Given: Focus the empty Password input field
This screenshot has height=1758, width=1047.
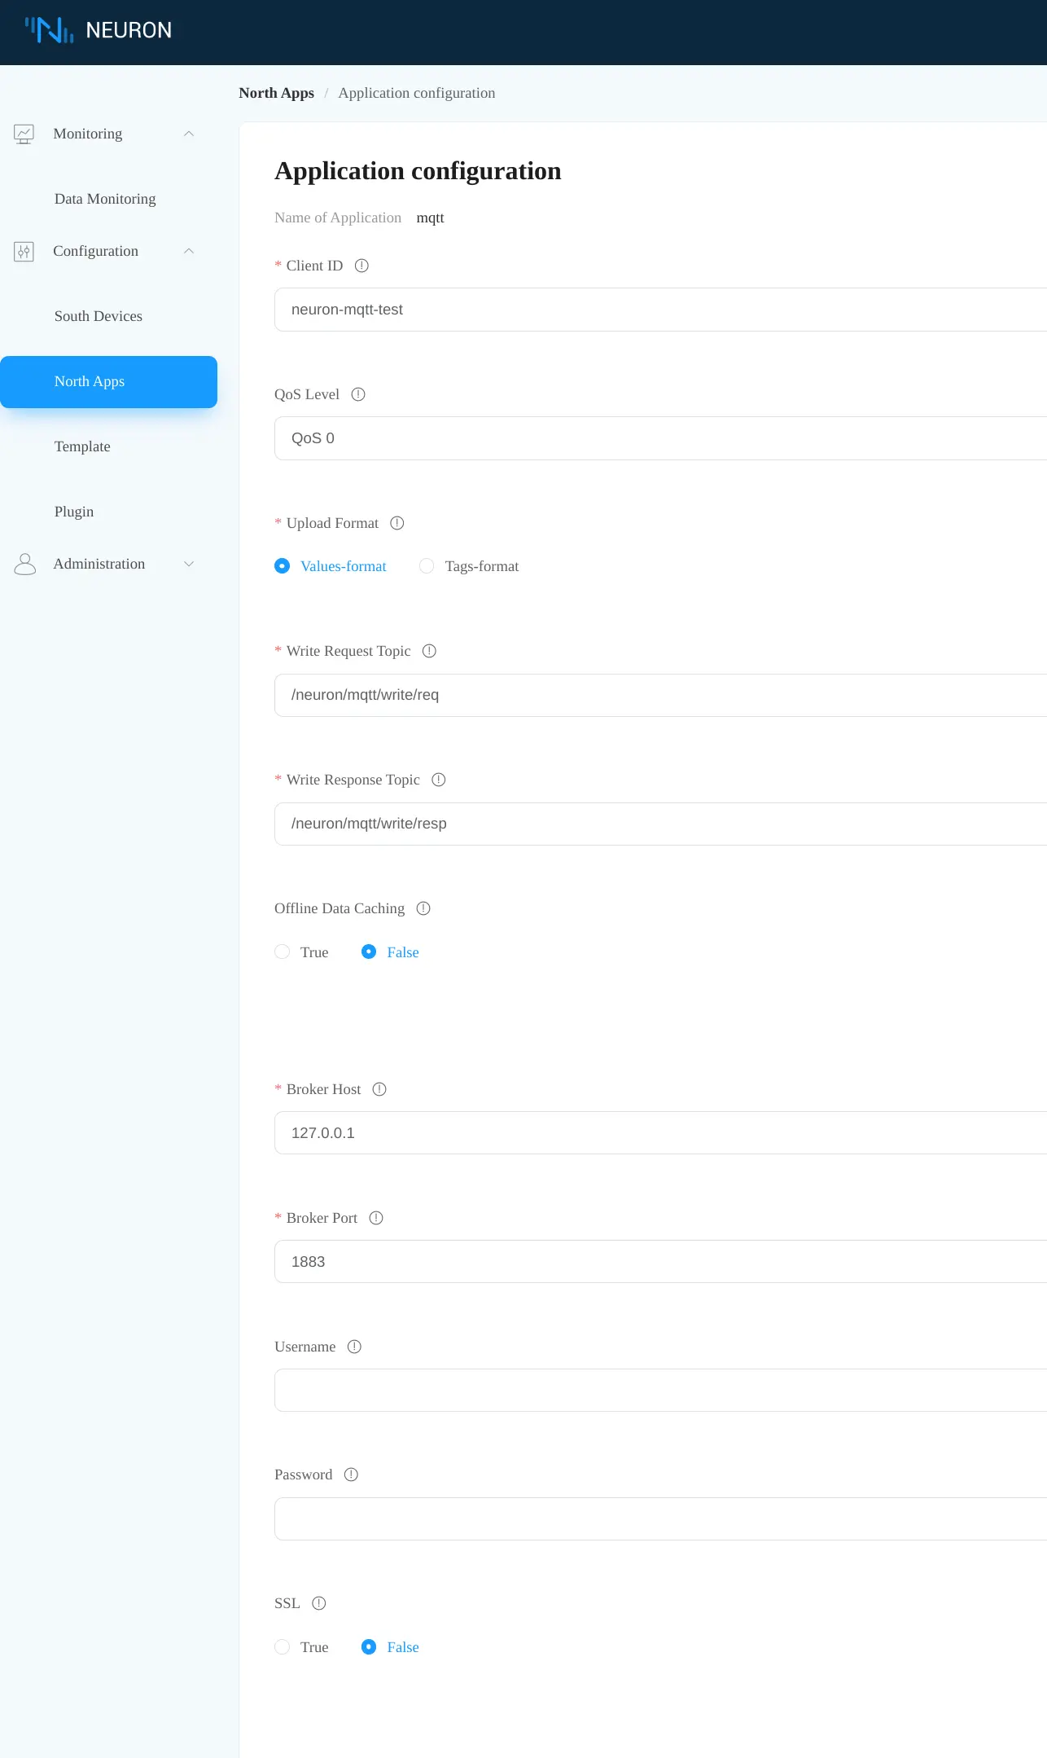Looking at the screenshot, I should 660,1518.
